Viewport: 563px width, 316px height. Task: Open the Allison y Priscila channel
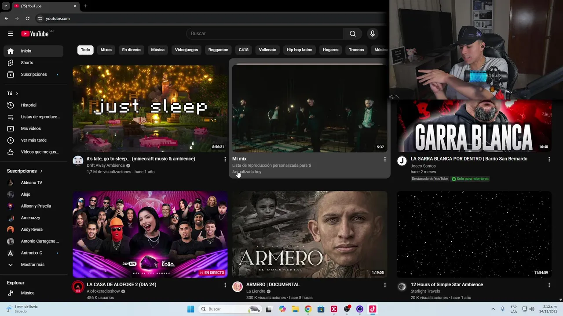click(x=33, y=206)
